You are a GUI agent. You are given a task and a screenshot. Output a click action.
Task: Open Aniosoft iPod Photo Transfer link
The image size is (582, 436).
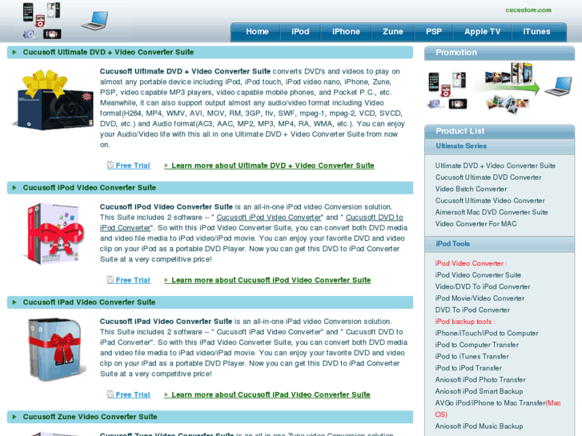pos(480,379)
